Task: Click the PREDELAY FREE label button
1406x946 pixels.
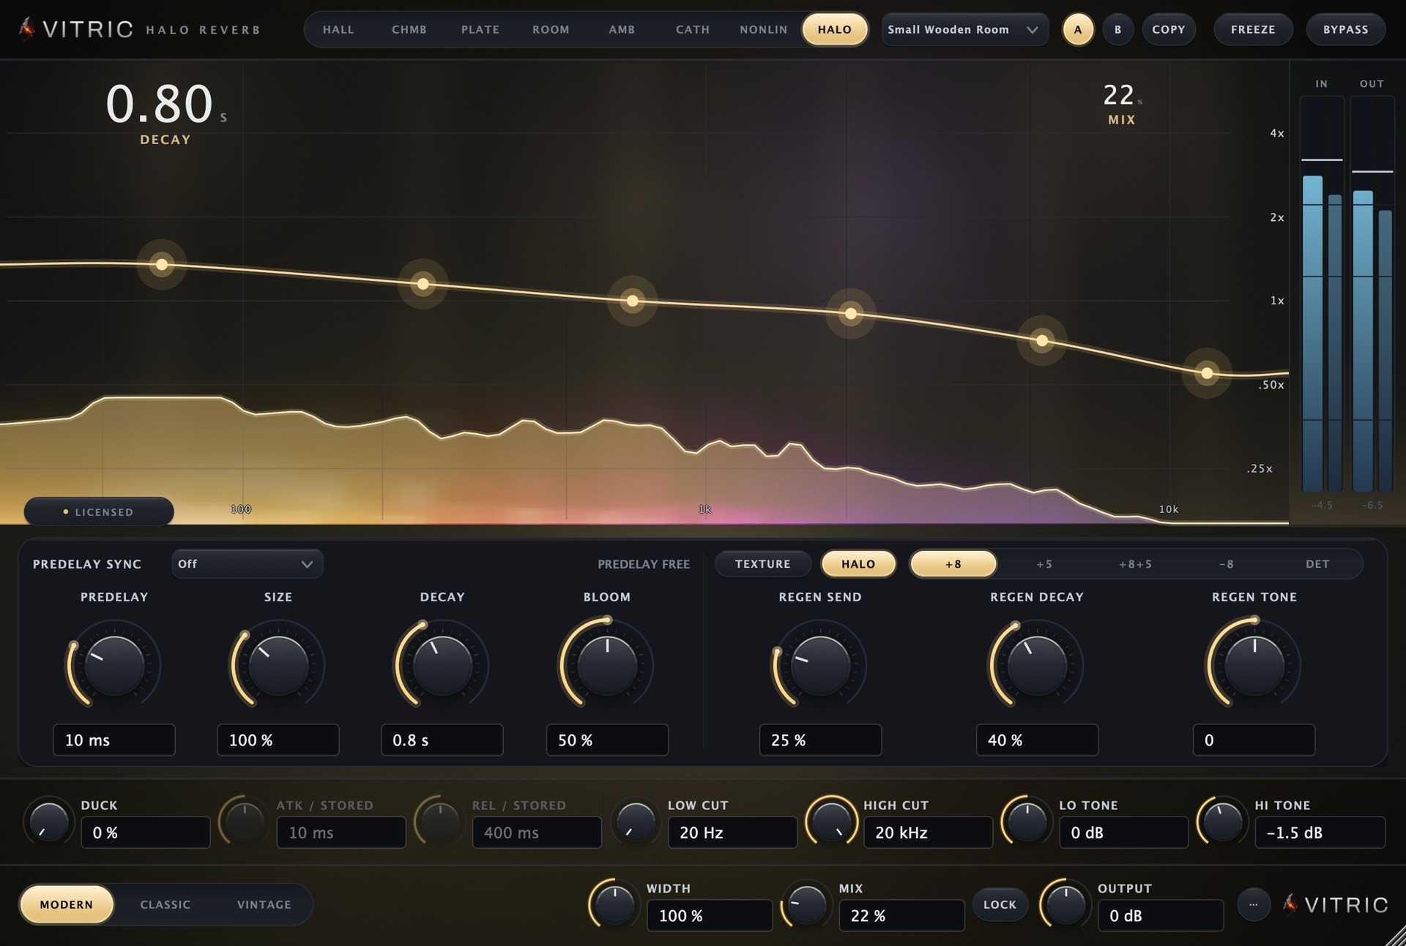Action: click(644, 564)
